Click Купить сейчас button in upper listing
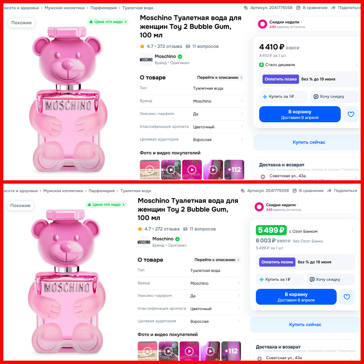 click(308, 142)
